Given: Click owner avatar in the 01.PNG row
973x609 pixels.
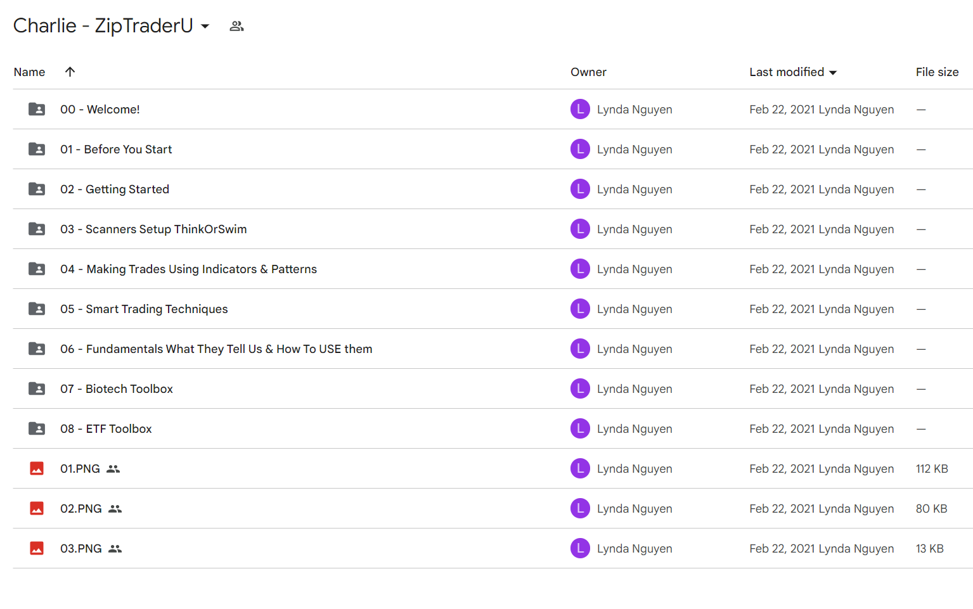Looking at the screenshot, I should pyautogui.click(x=580, y=468).
